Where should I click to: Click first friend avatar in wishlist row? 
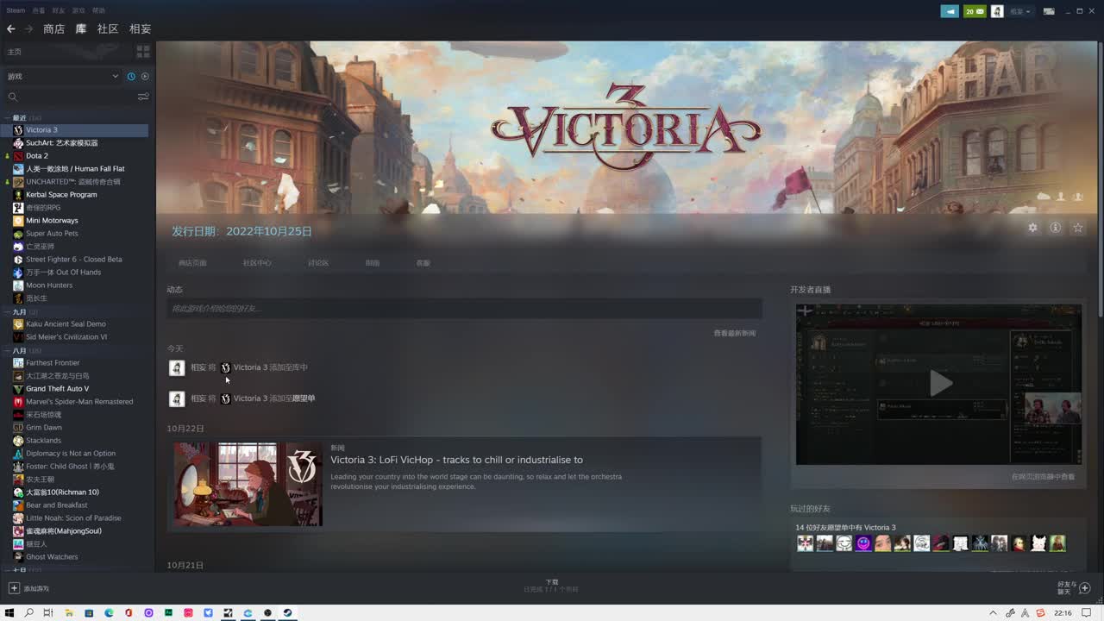805,543
